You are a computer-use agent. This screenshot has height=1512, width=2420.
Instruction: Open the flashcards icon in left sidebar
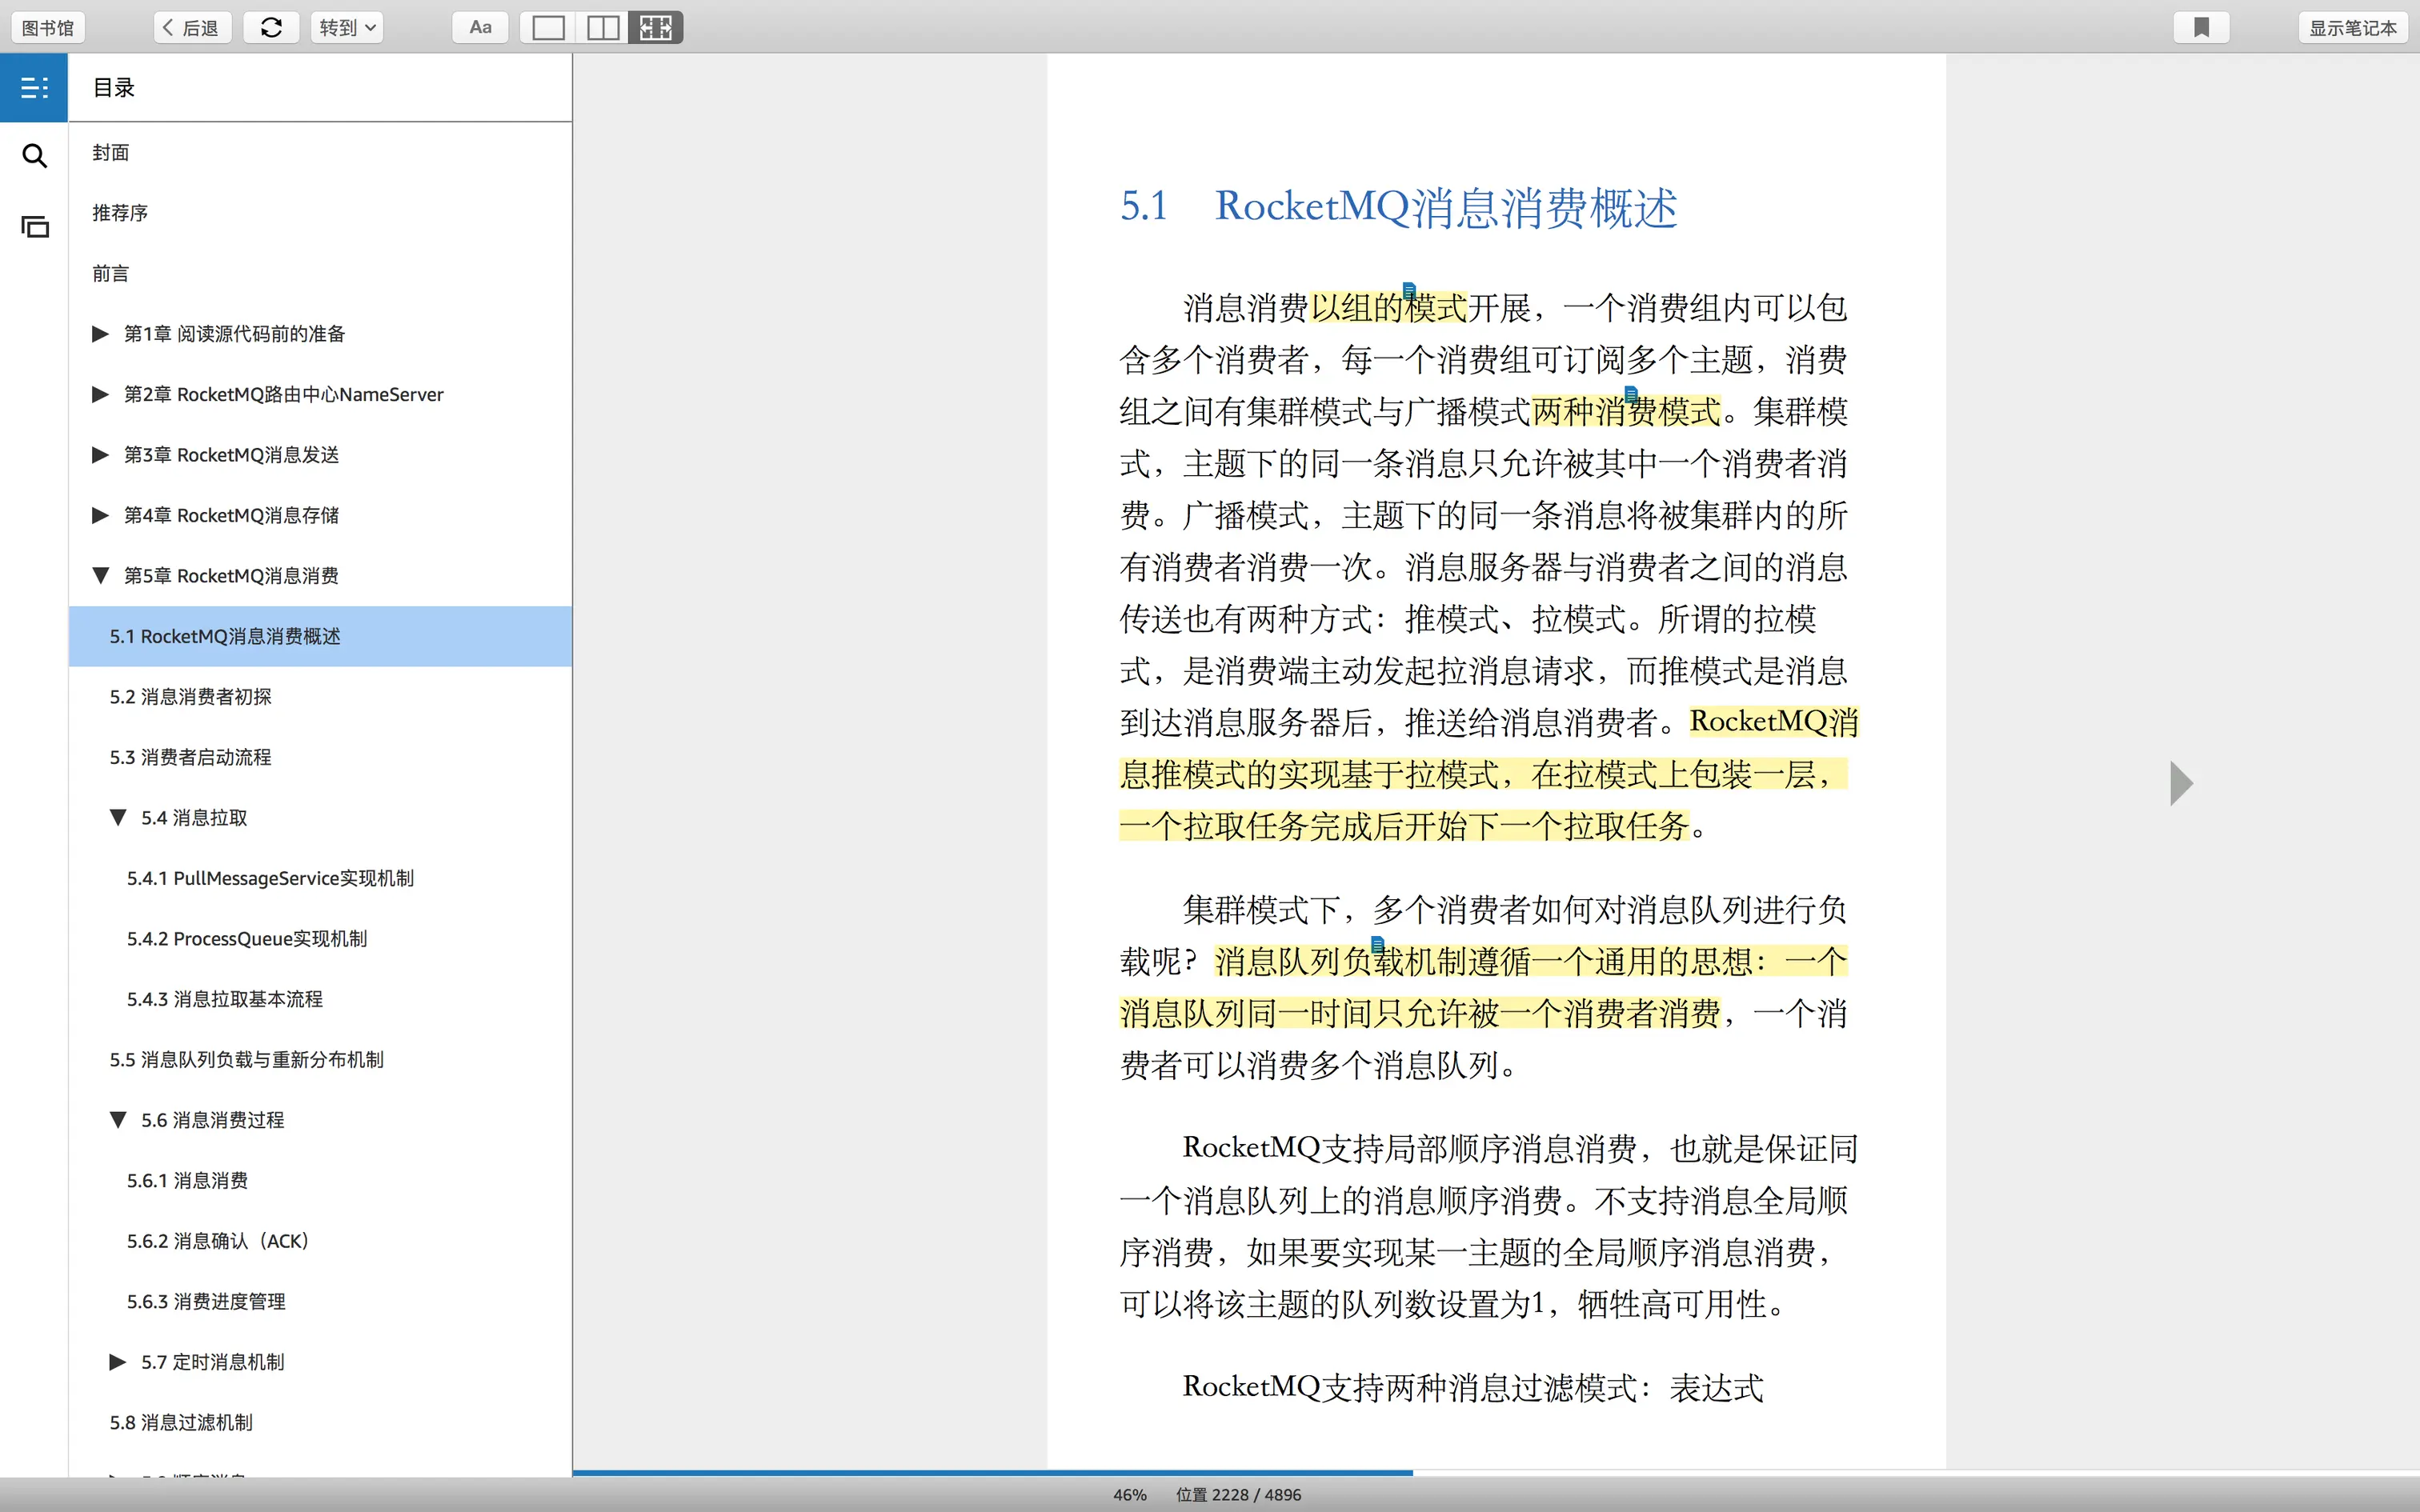tap(34, 227)
